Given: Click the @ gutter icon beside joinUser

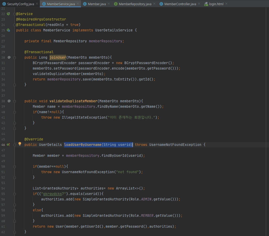Looking at the screenshot, I should tap(9, 57).
